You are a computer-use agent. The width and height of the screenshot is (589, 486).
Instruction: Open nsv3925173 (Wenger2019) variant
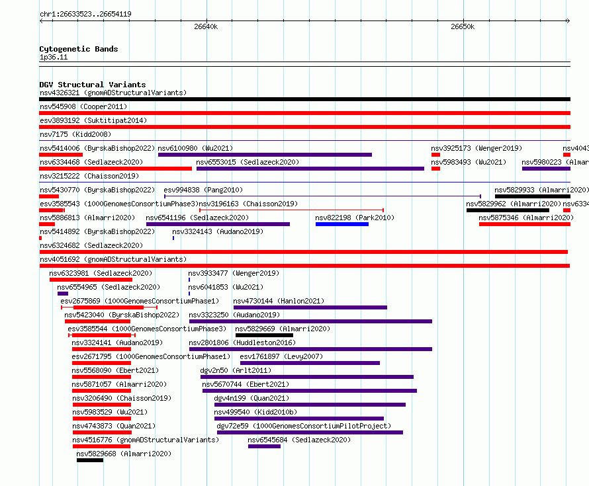[x=476, y=148]
